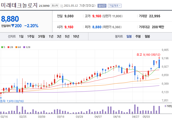Screen dimensions: 172x120
Task: Click the 고가 value 9,160
Action: pyautogui.click(x=97, y=16)
